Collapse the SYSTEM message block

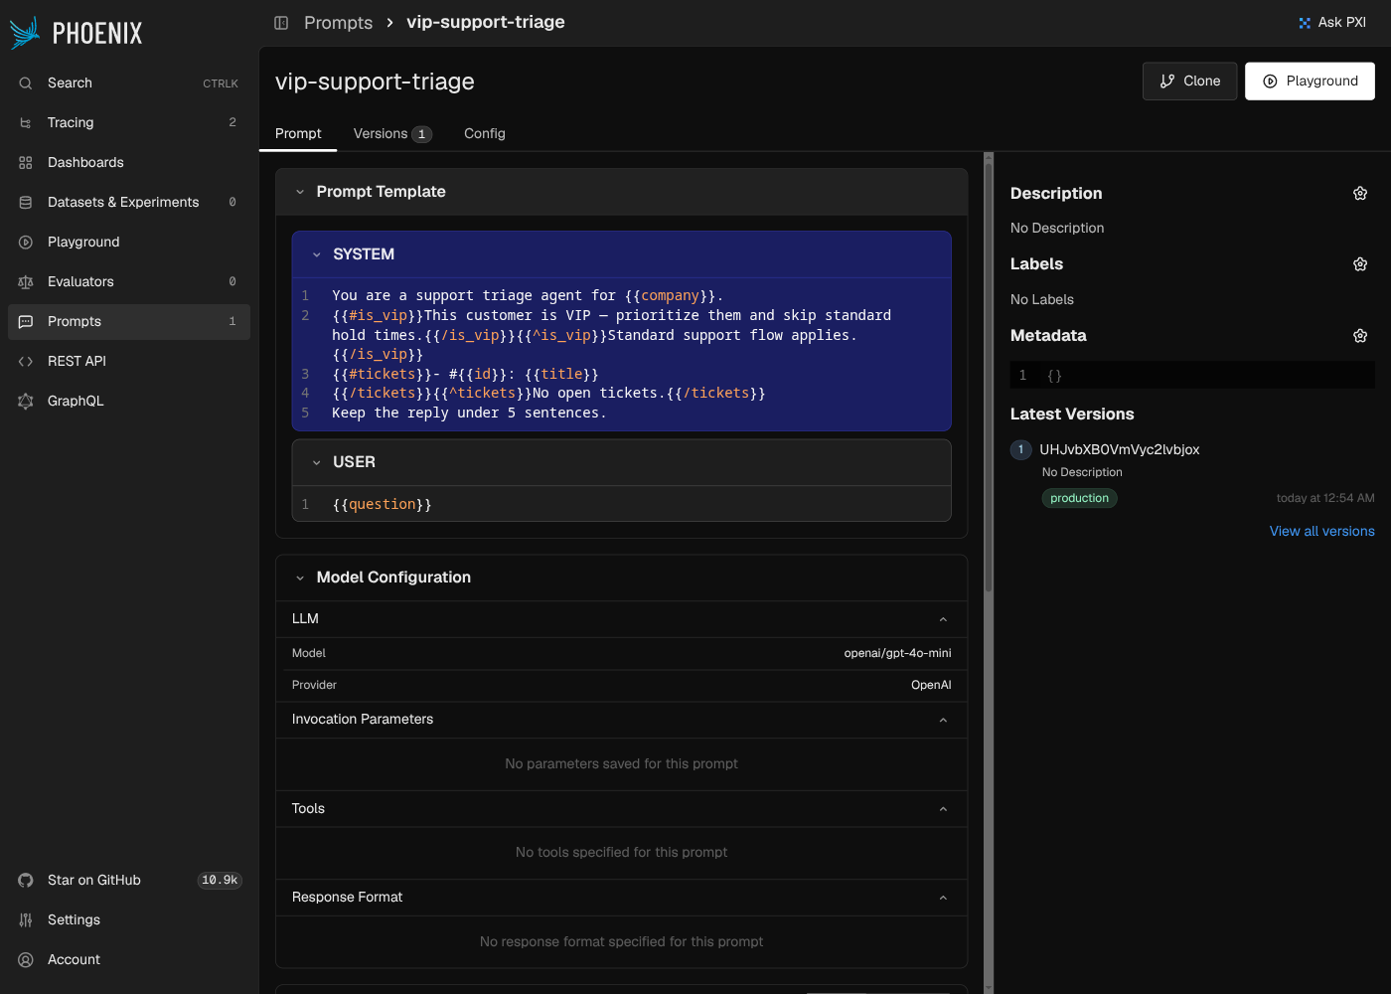click(317, 254)
